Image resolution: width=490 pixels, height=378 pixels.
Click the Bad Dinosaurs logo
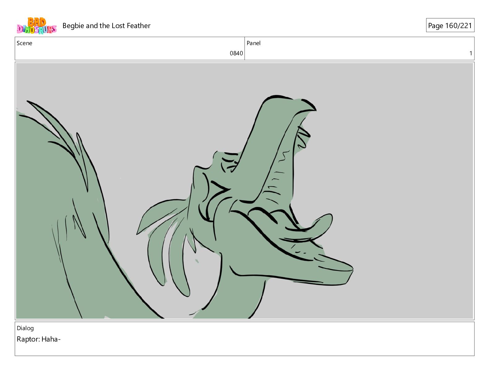coord(37,26)
